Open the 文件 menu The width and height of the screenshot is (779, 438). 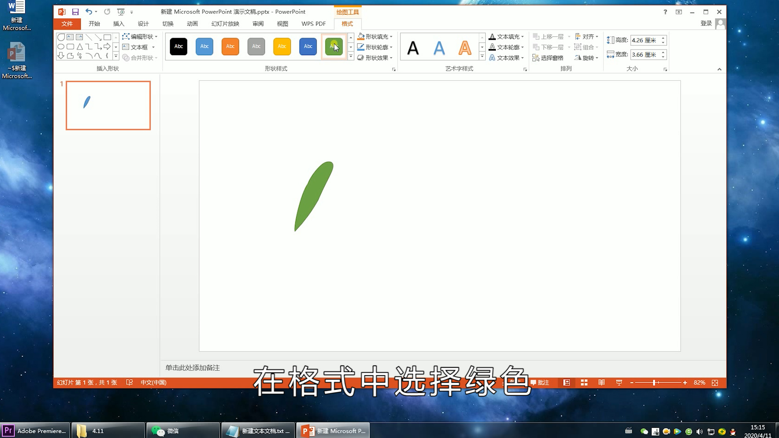coord(67,24)
